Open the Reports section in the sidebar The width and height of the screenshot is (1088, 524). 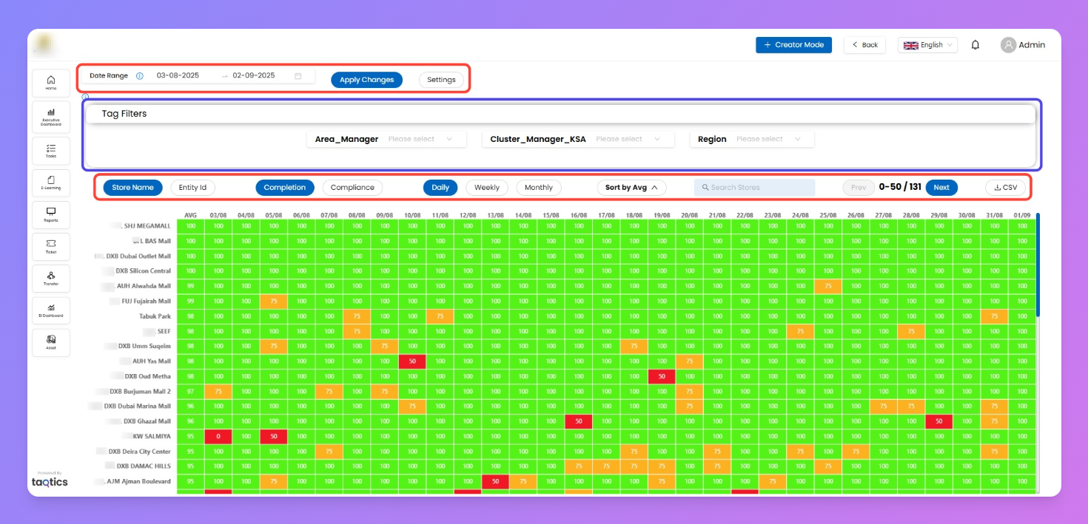[x=51, y=214]
